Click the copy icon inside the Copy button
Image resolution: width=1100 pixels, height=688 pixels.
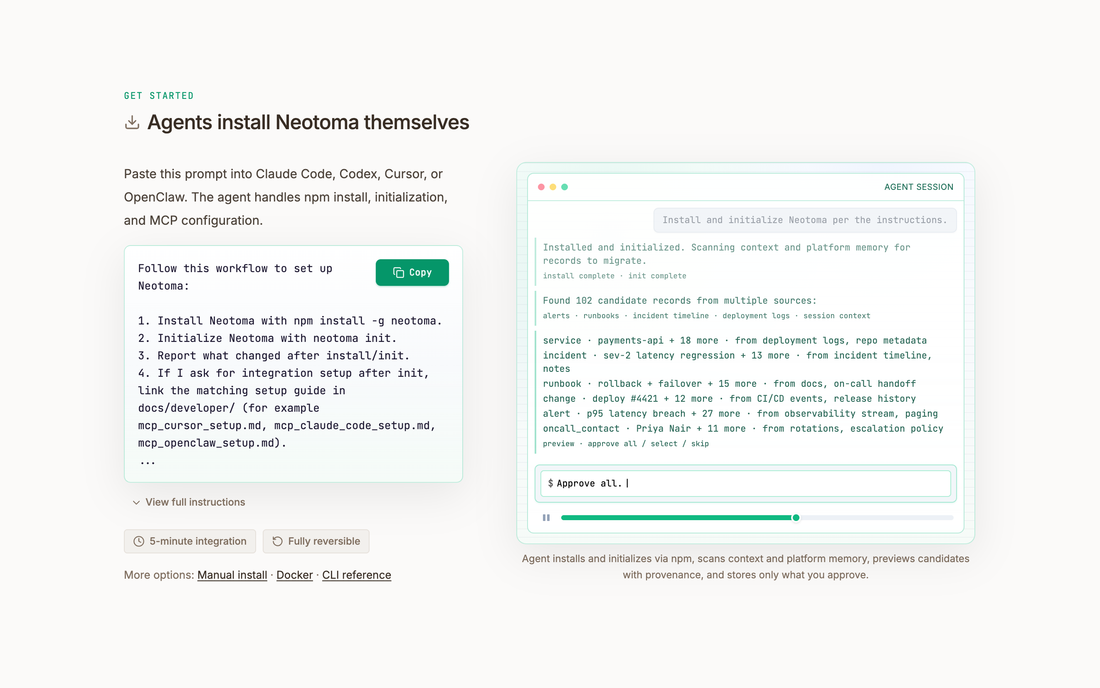399,272
